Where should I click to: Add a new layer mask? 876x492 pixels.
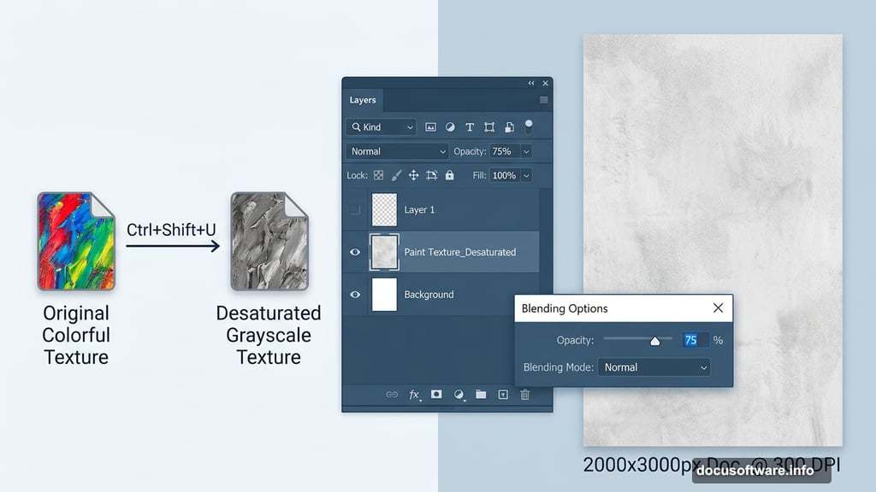click(436, 395)
